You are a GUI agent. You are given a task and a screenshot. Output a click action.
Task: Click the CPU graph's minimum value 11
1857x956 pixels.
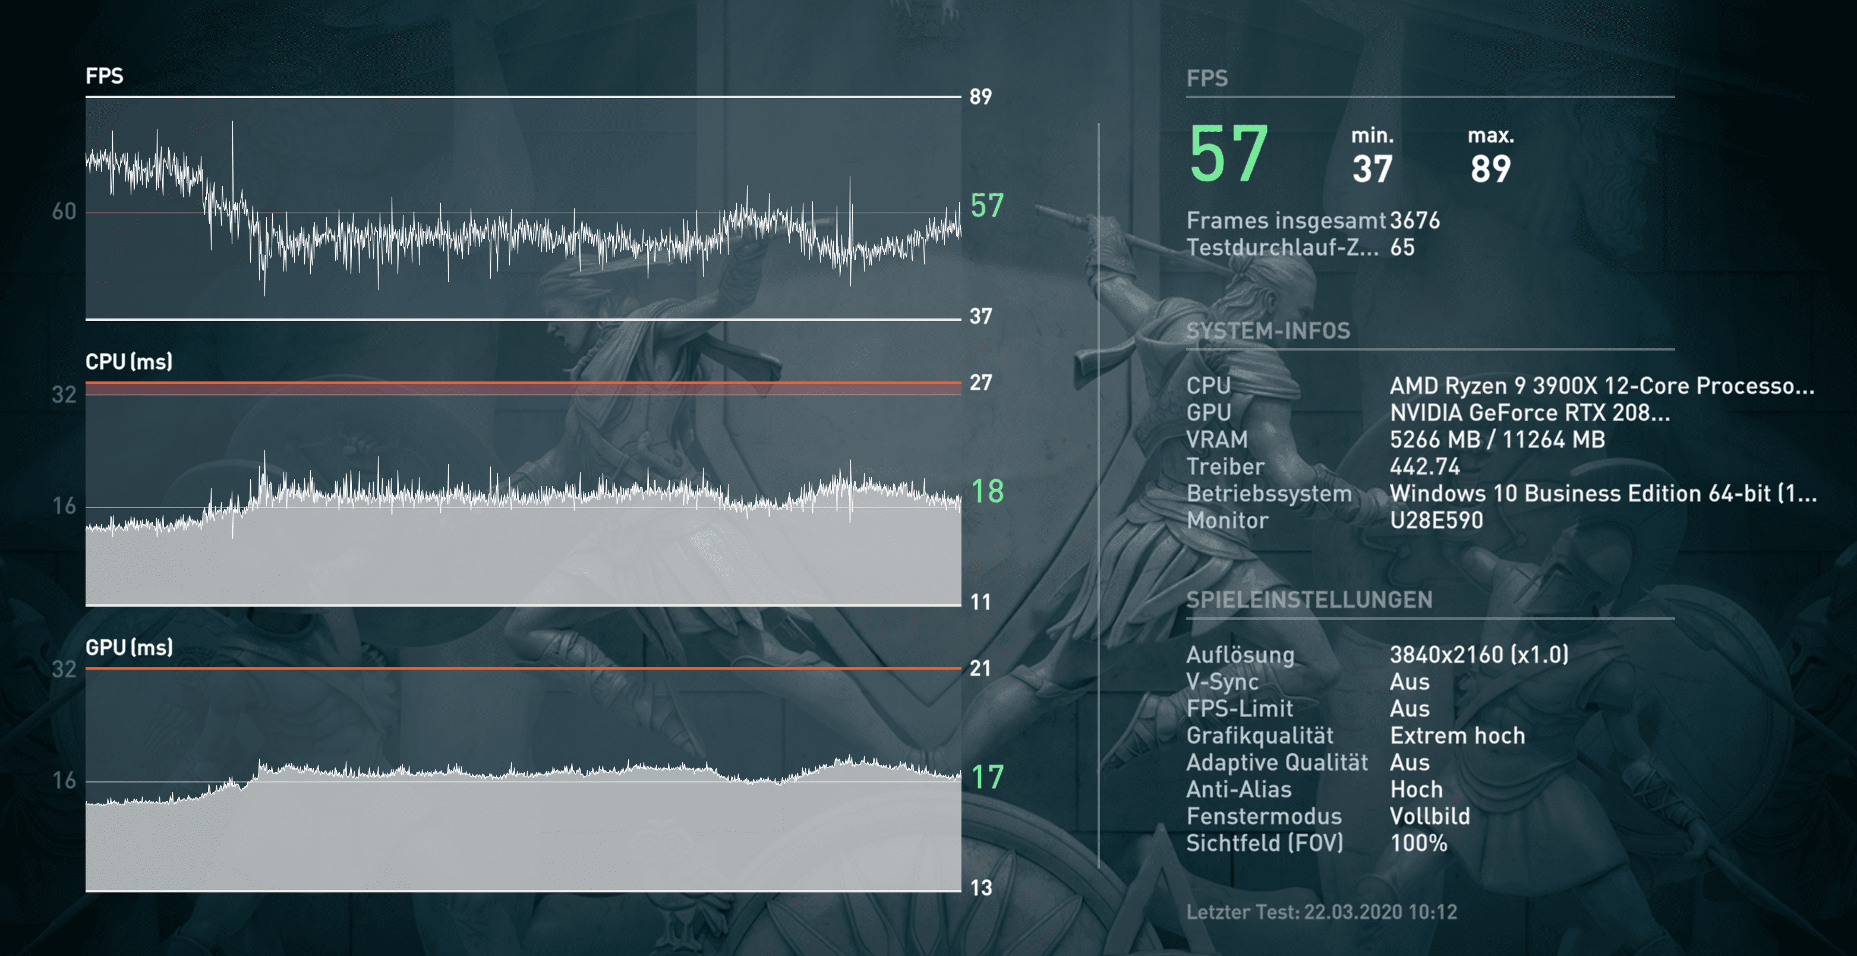980,601
